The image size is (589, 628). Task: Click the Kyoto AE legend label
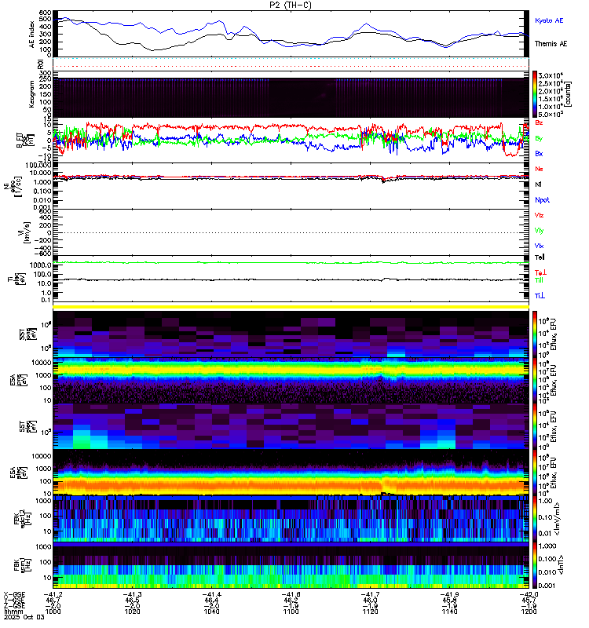[548, 20]
